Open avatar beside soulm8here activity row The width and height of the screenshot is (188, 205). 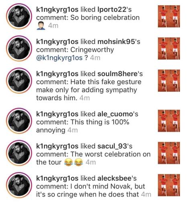pos(19,81)
